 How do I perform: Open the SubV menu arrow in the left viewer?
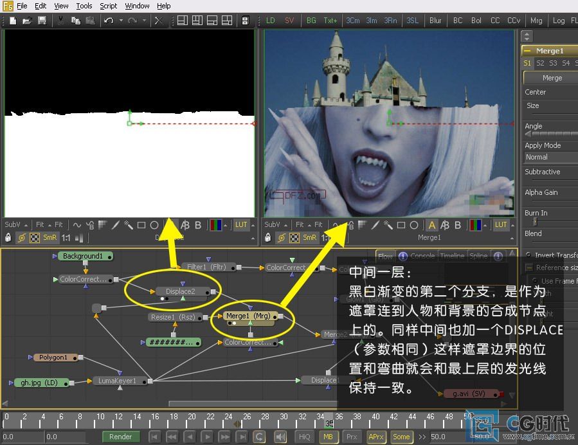click(26, 225)
